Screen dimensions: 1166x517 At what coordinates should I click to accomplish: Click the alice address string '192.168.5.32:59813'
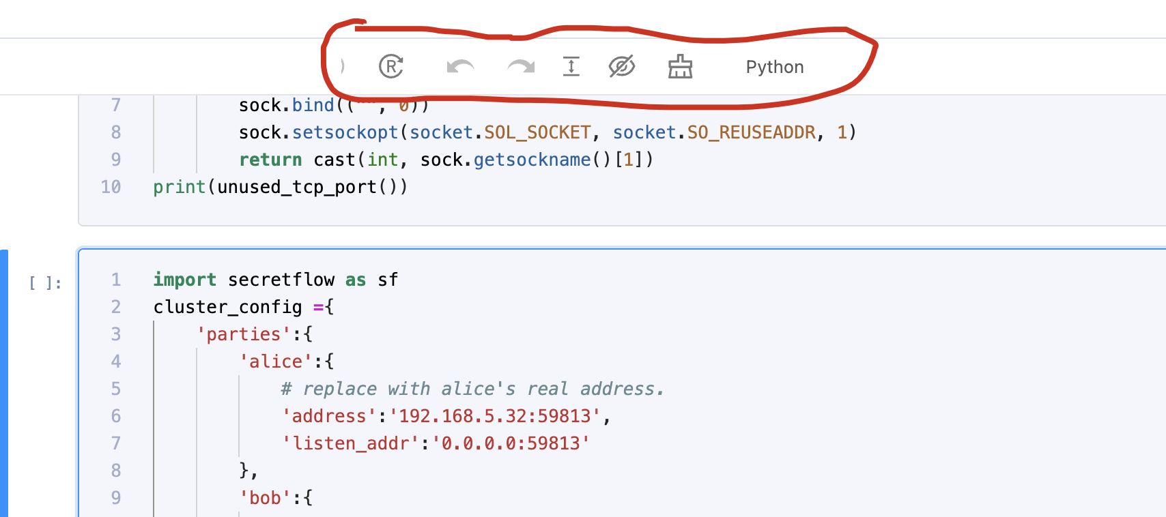(495, 416)
